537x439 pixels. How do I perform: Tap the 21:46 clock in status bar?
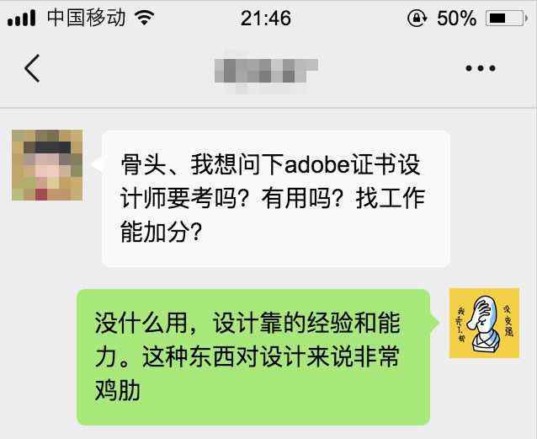(x=266, y=18)
